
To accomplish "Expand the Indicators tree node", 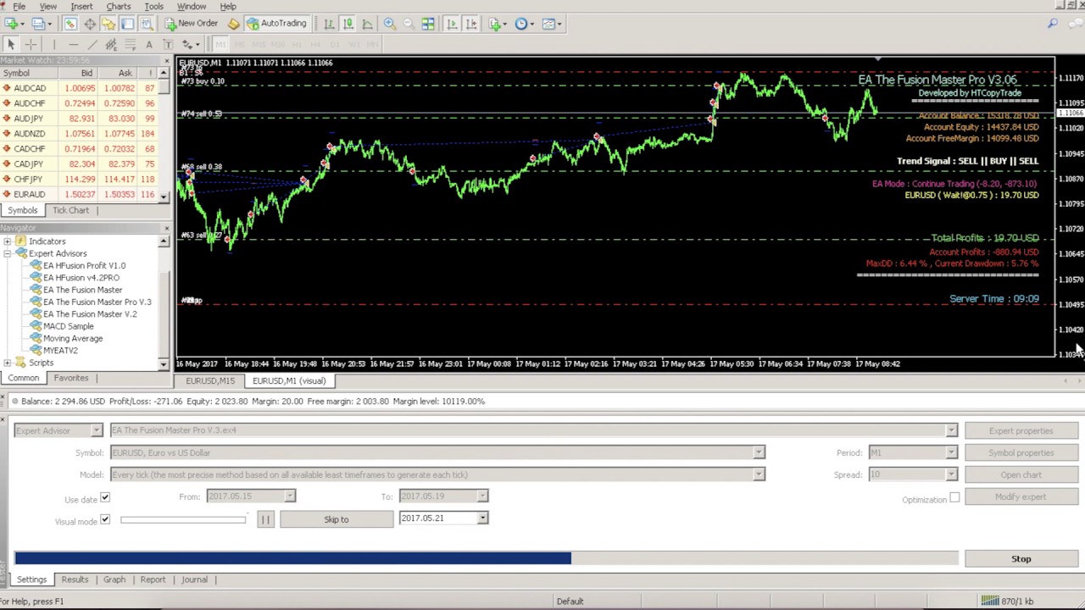I will click(8, 241).
